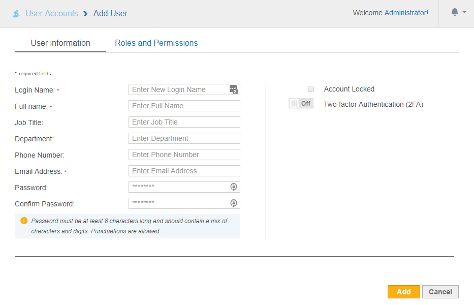Click the user accounts icon in breadcrumb
The height and width of the screenshot is (305, 474).
point(16,14)
